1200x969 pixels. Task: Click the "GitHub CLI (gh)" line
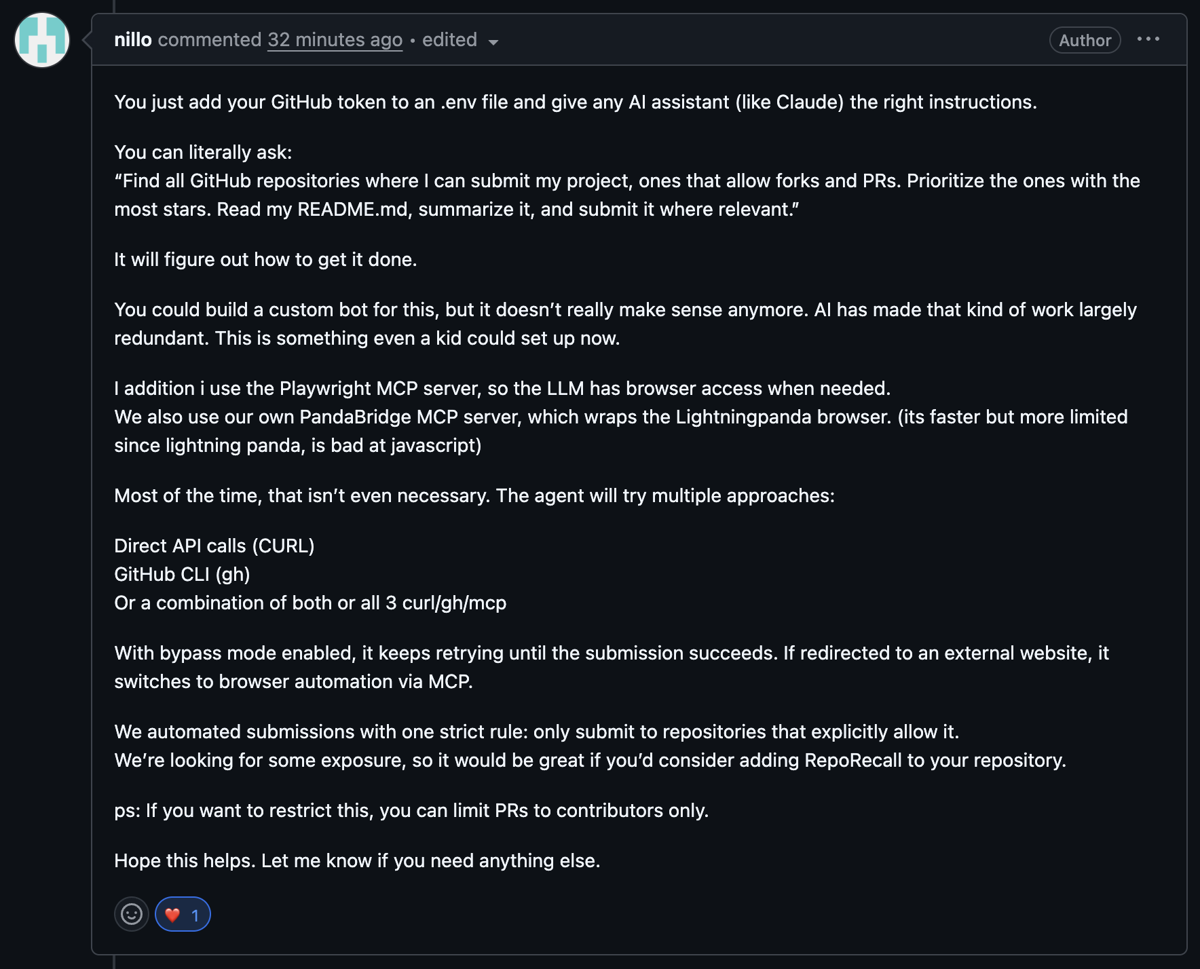point(182,574)
